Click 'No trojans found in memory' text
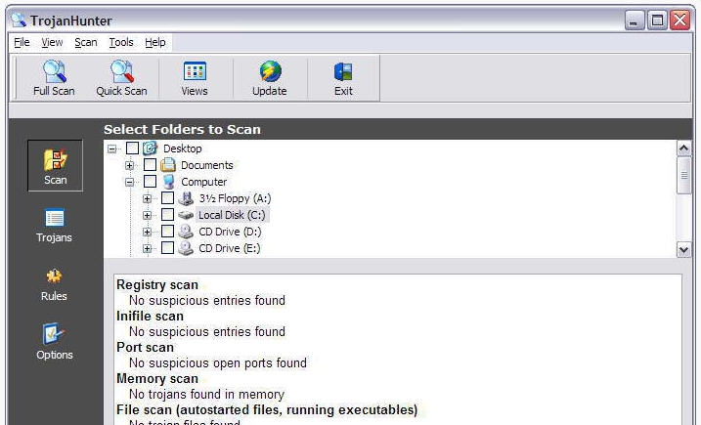Viewport: 701px width, 425px height. pyautogui.click(x=206, y=395)
